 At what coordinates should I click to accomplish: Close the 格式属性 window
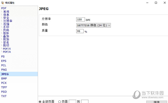[x=165, y=3]
